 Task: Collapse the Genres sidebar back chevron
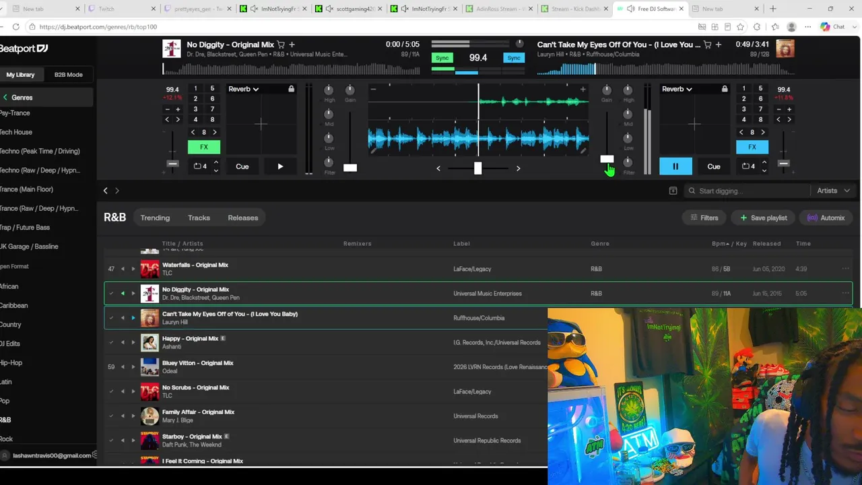click(5, 98)
